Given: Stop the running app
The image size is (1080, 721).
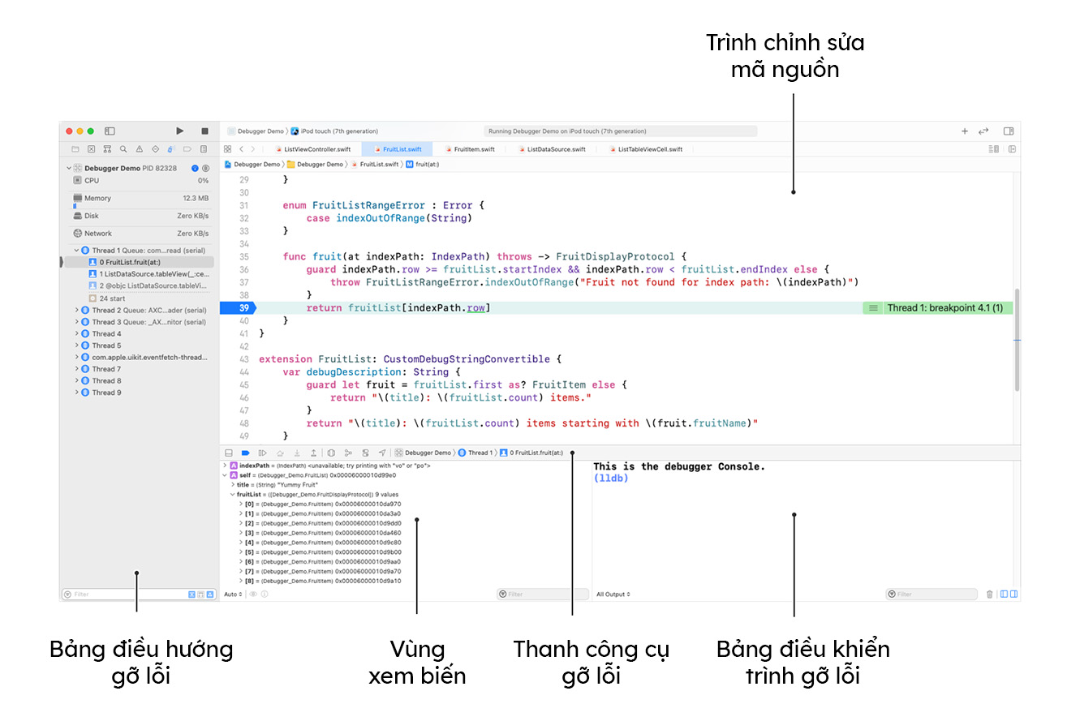Looking at the screenshot, I should (x=204, y=131).
